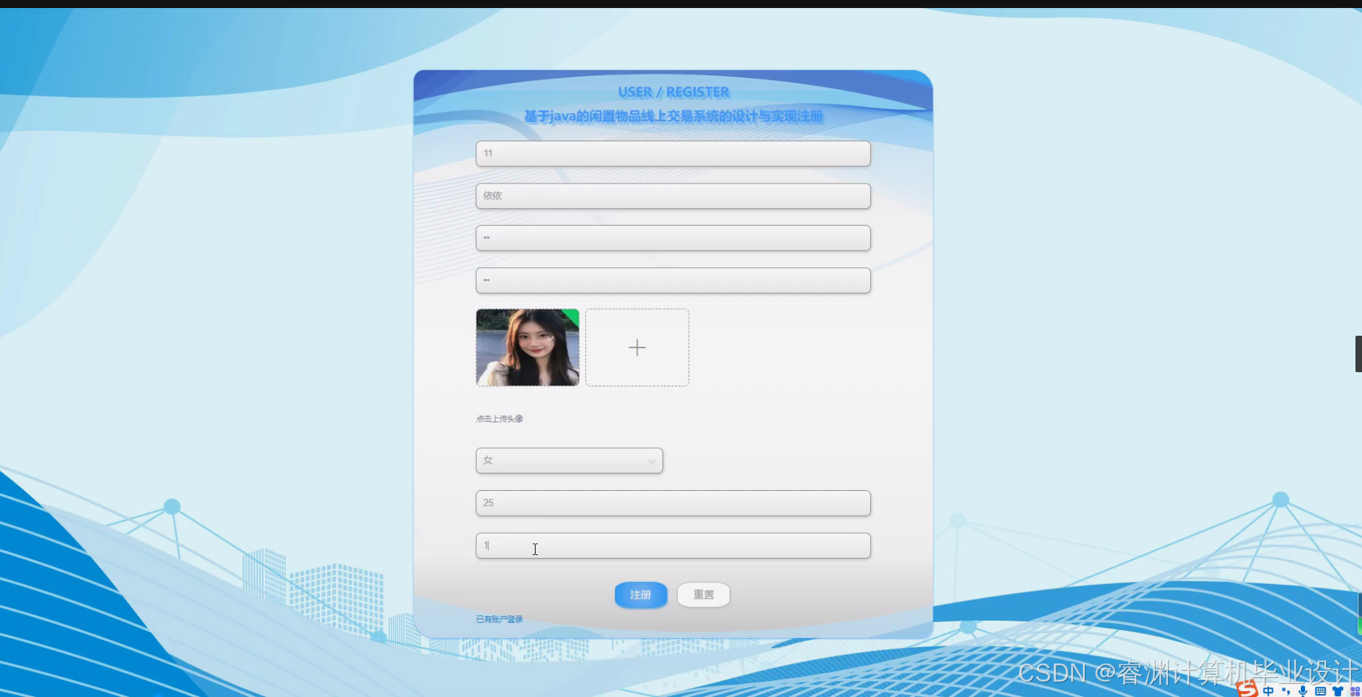Click the 已有账户登录 login link
Image resolution: width=1362 pixels, height=697 pixels.
coord(498,619)
